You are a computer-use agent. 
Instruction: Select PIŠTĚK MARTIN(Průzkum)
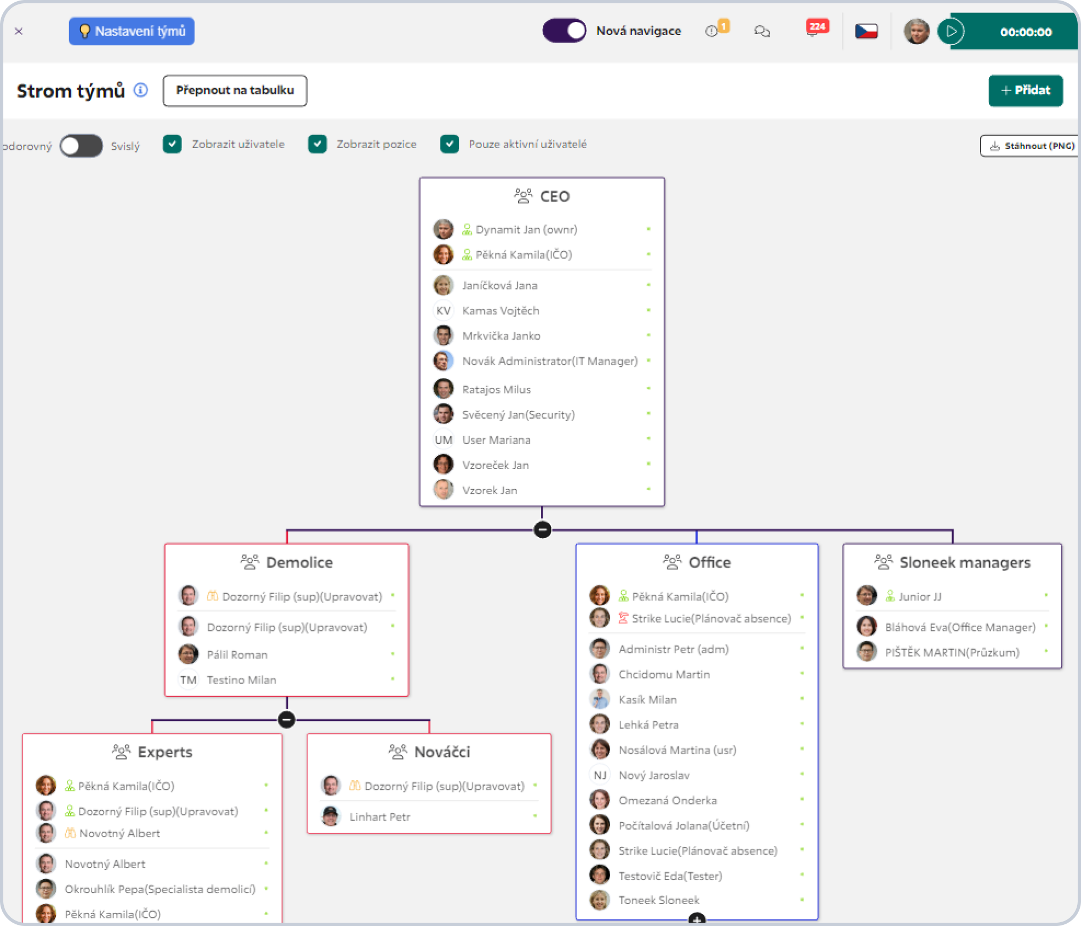coord(952,652)
